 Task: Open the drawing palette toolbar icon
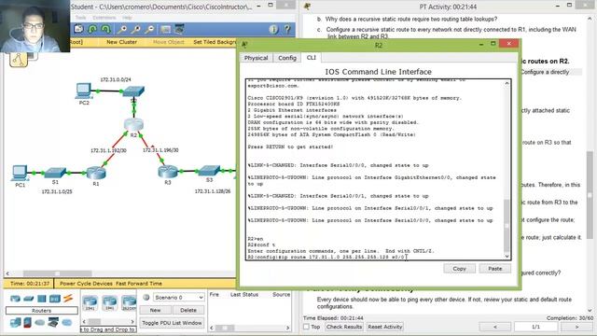[x=166, y=29]
